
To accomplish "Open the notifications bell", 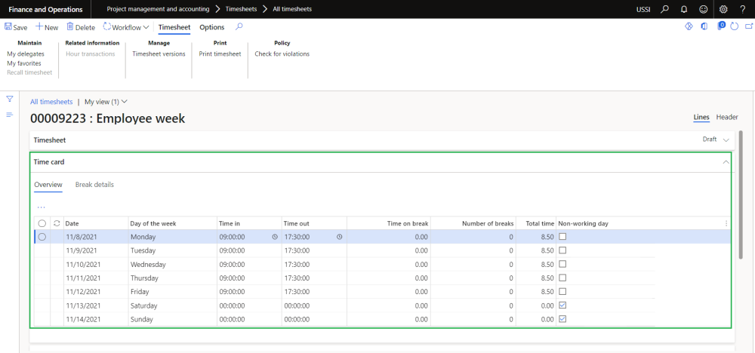I will [683, 9].
